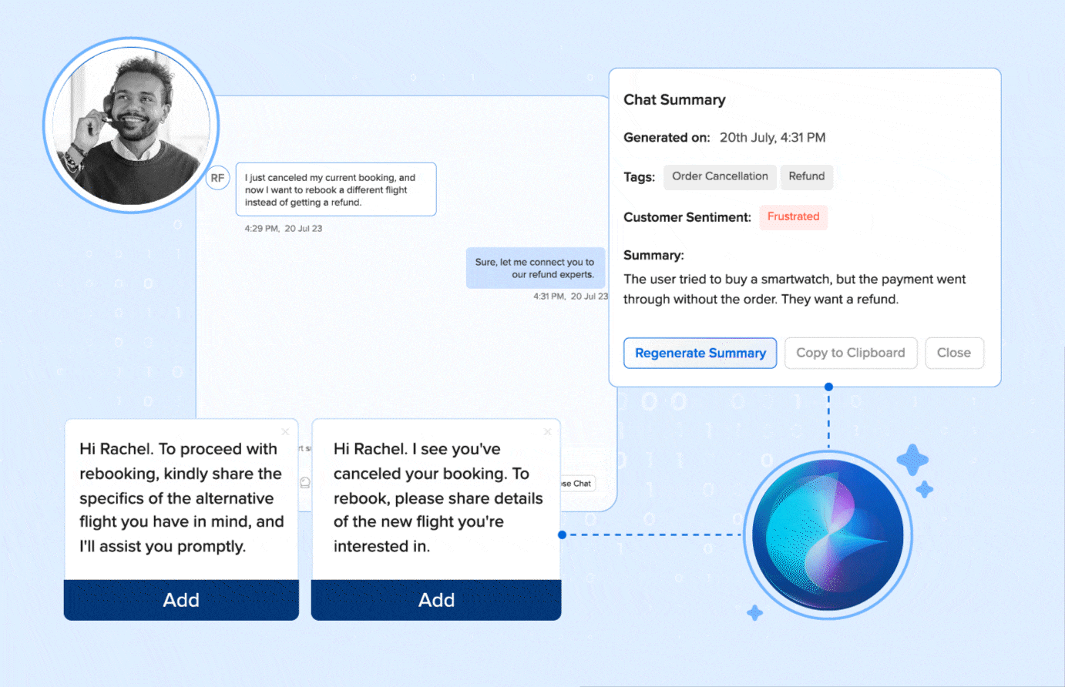Viewport: 1065px width, 687px height.
Task: Click the smartwatch summary paragraph text
Action: (794, 289)
